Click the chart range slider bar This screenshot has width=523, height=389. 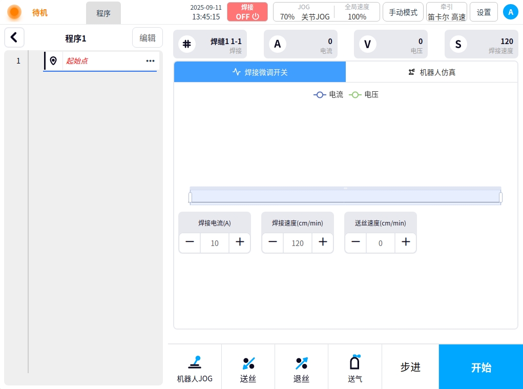click(345, 196)
